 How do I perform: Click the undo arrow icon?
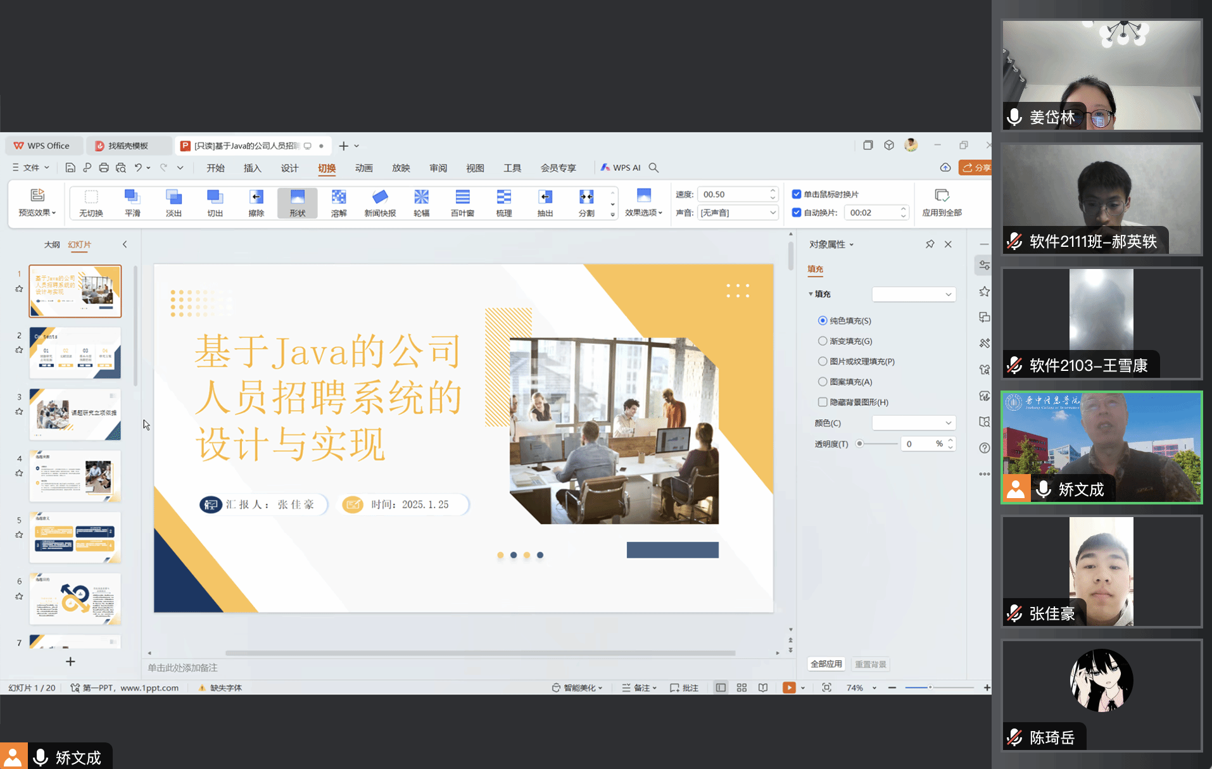tap(138, 168)
